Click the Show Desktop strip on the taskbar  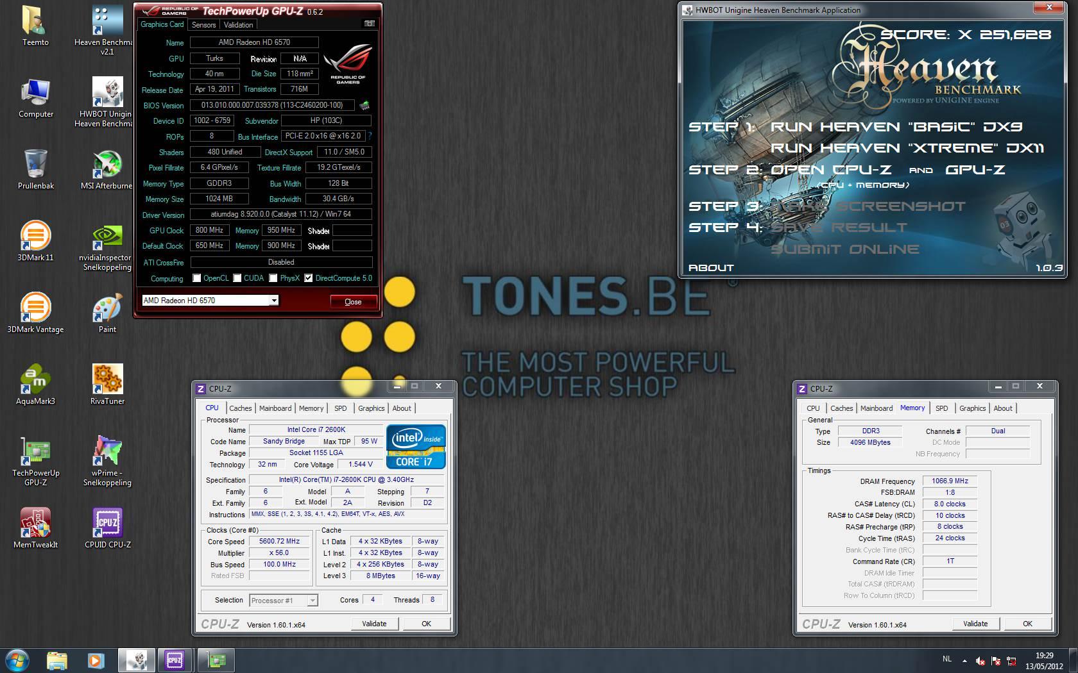1074,660
